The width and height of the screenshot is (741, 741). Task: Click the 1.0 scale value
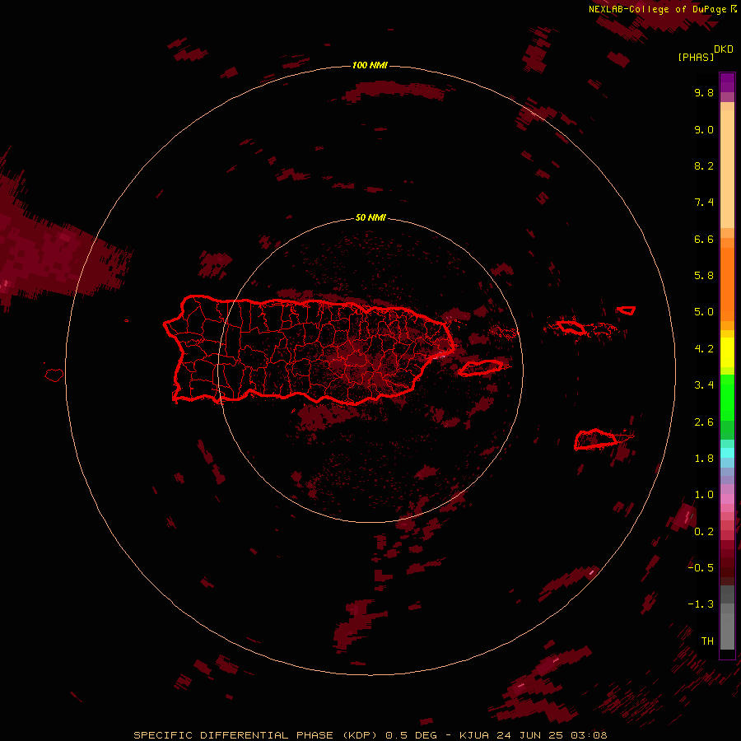click(704, 495)
